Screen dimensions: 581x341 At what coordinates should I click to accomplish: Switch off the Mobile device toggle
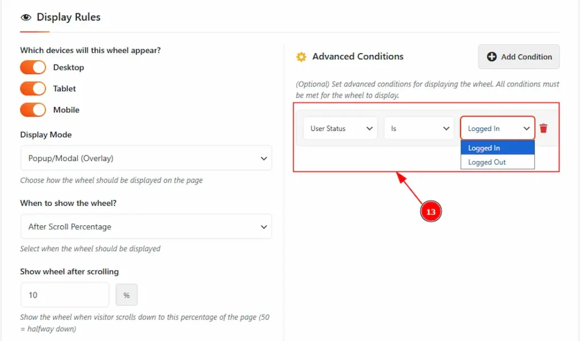[x=33, y=110]
